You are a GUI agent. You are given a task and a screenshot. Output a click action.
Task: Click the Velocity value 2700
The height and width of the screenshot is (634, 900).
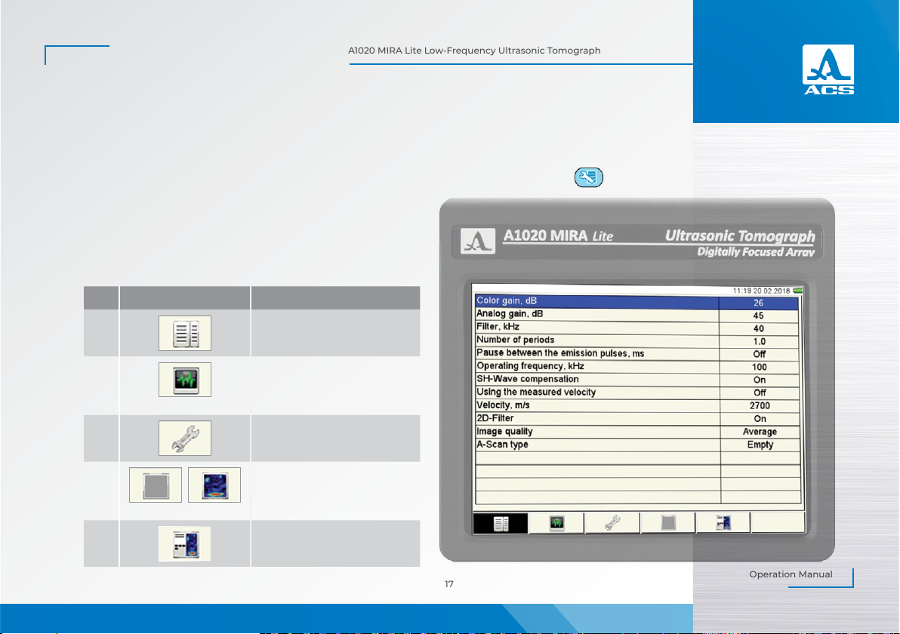pyautogui.click(x=760, y=405)
